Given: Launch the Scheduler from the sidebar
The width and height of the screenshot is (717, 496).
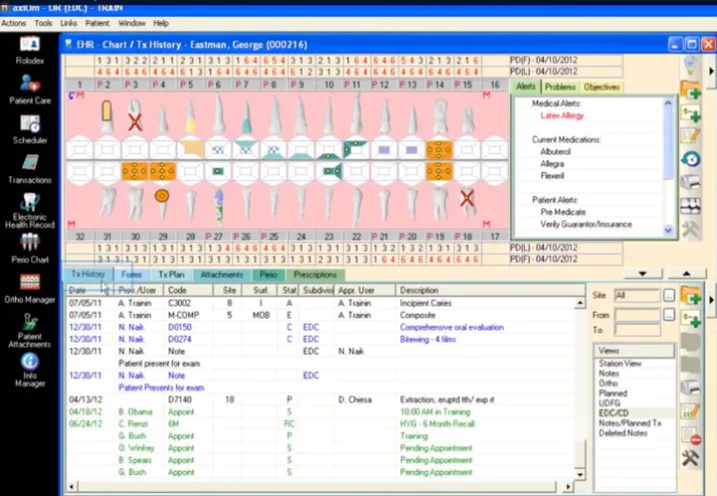Looking at the screenshot, I should point(29,130).
